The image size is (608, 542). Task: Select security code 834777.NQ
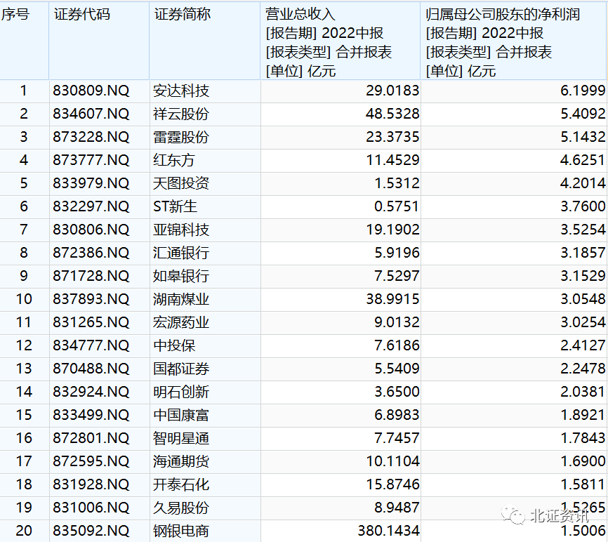point(91,345)
